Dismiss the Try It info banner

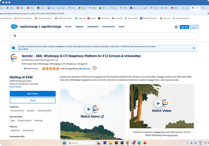click(194, 48)
